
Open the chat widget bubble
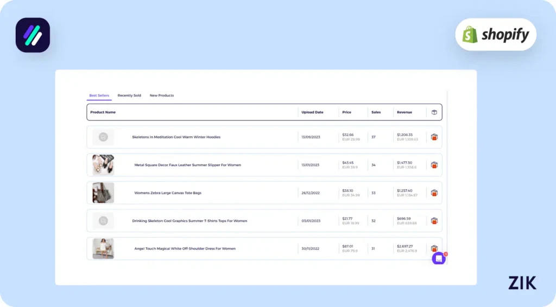439,259
